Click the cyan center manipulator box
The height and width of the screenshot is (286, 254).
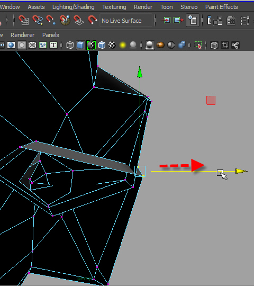coord(140,171)
